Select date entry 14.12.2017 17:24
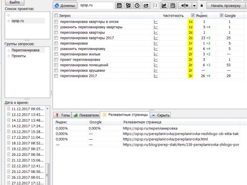Image resolution: width=247 pixels, height=185 pixels. 28,126
